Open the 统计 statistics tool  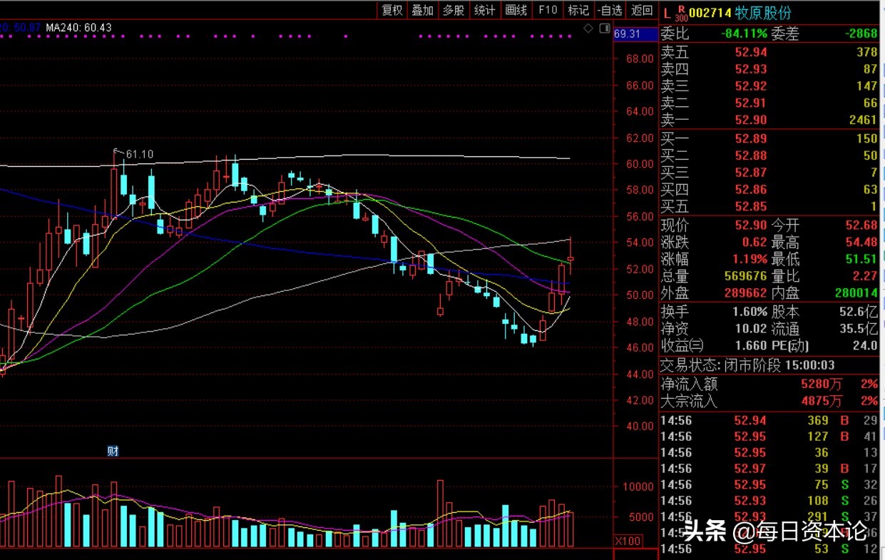pos(484,10)
